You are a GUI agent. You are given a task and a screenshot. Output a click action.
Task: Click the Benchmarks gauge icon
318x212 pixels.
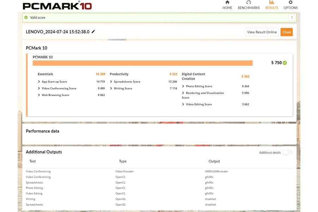(x=249, y=2)
